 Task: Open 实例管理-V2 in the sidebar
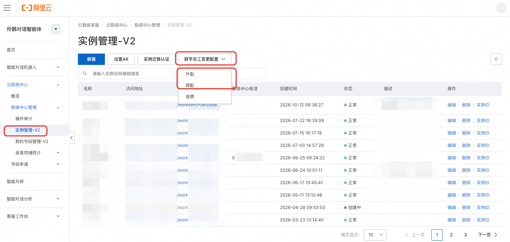pos(27,130)
